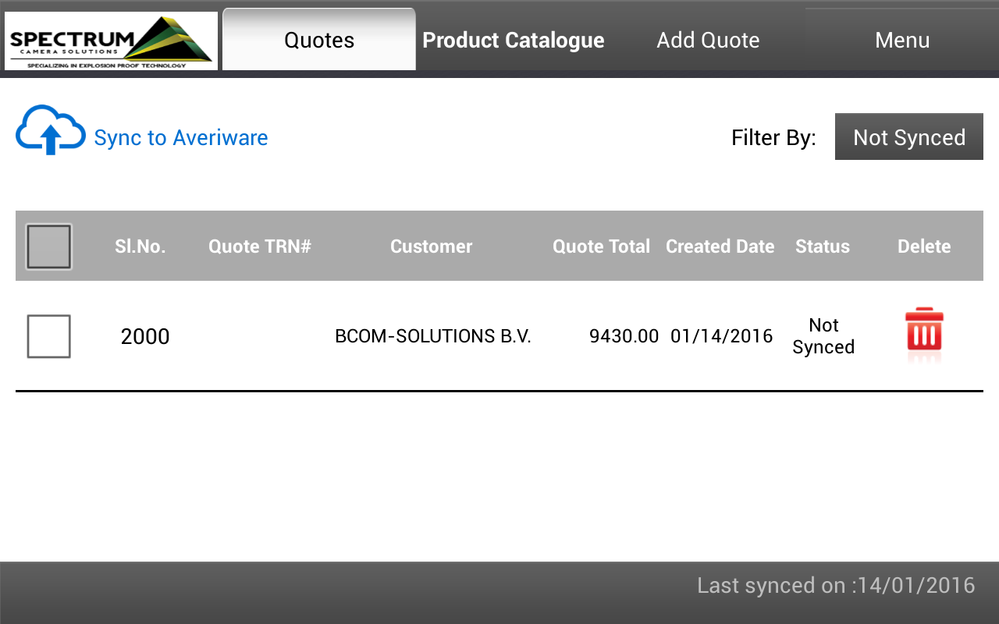Click the created date 01/14/2016

click(722, 336)
